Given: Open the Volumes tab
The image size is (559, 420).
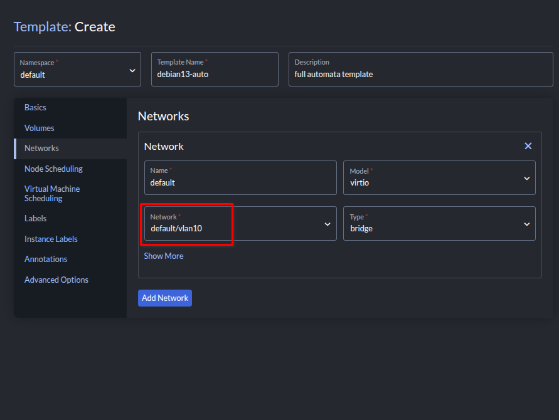Looking at the screenshot, I should click(x=39, y=128).
